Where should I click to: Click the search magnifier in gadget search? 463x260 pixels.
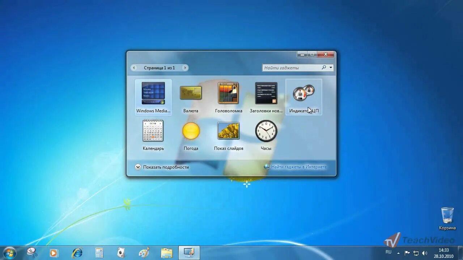pos(324,68)
